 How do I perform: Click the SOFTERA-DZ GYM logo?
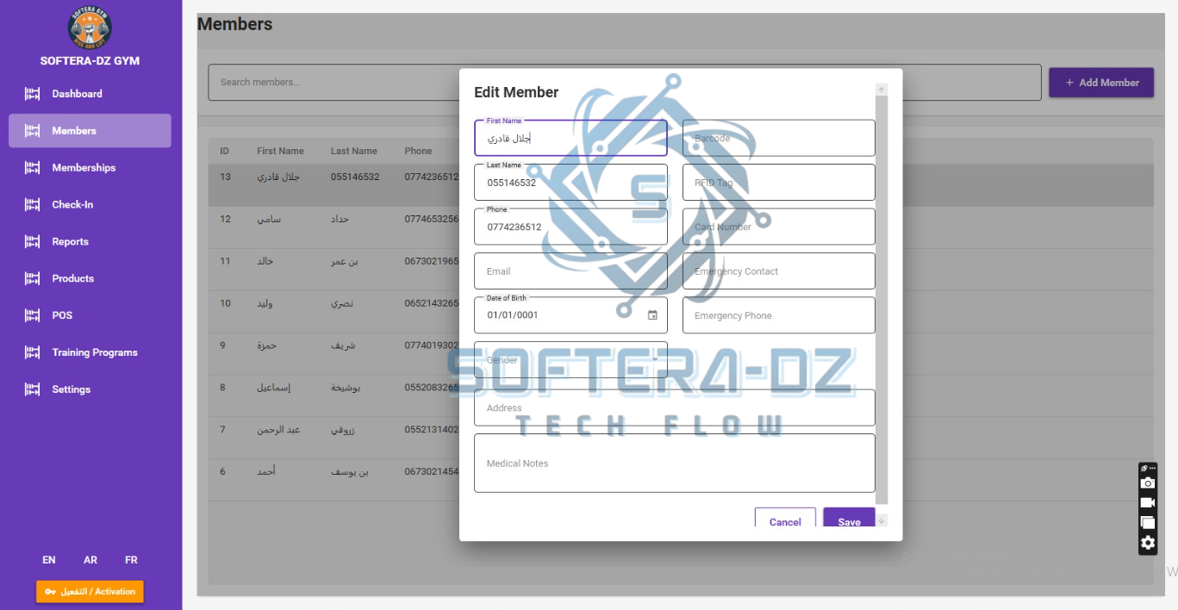[90, 27]
